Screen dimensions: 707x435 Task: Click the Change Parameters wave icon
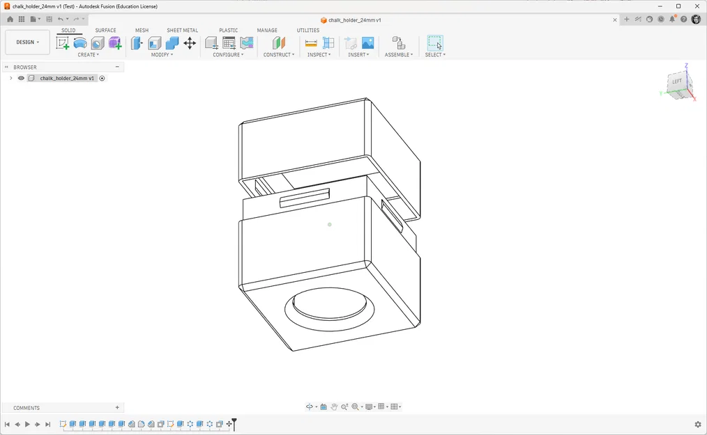click(x=247, y=42)
